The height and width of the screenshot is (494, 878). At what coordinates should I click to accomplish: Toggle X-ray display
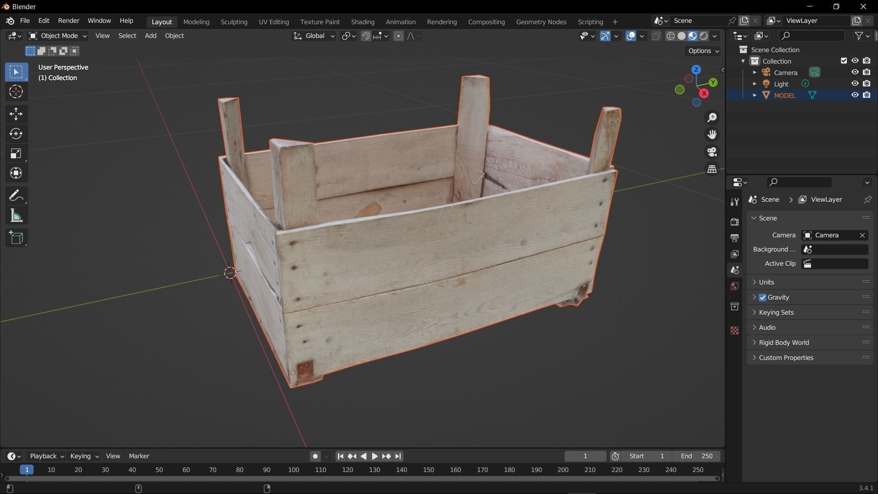656,36
